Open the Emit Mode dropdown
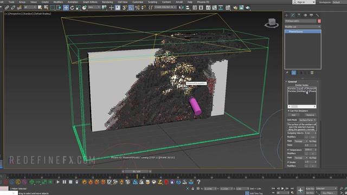This screenshot has width=347, height=195. coord(307,120)
